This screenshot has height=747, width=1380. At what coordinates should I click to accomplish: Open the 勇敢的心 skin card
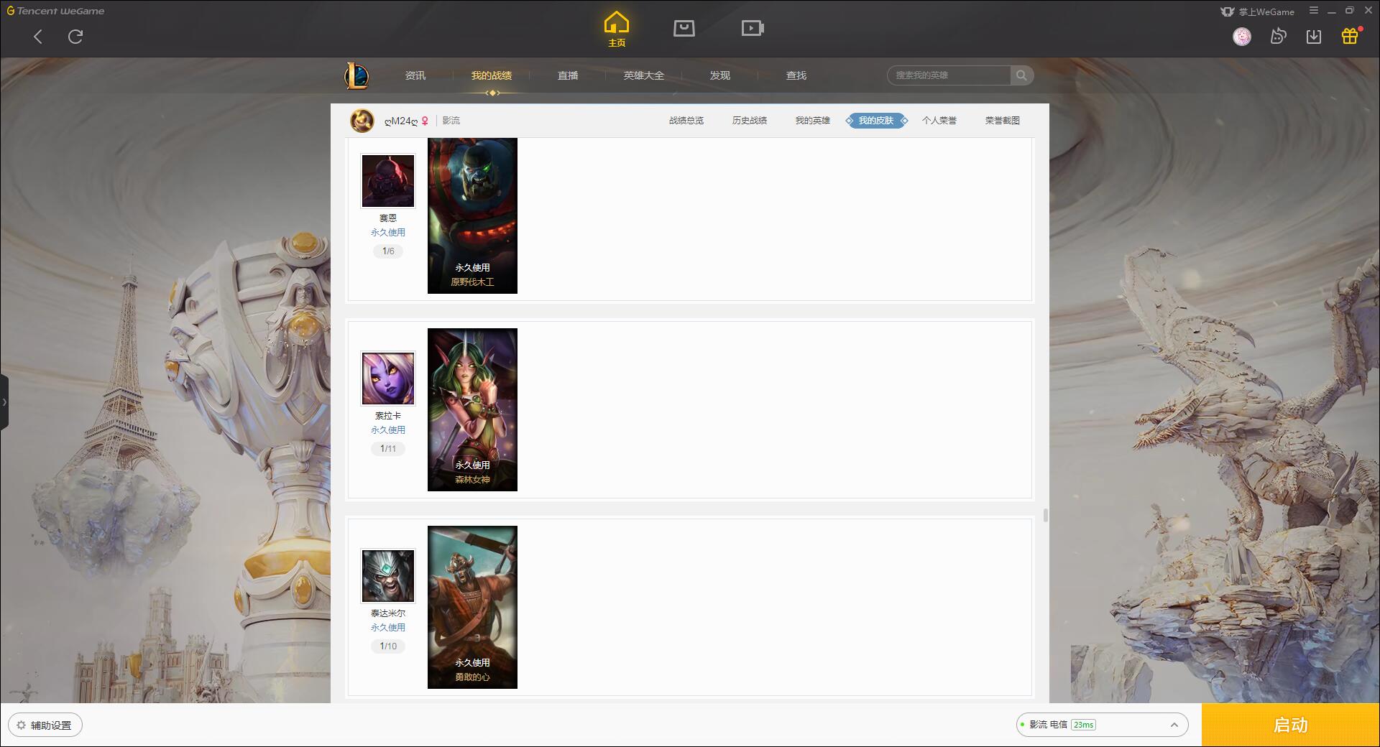(472, 607)
